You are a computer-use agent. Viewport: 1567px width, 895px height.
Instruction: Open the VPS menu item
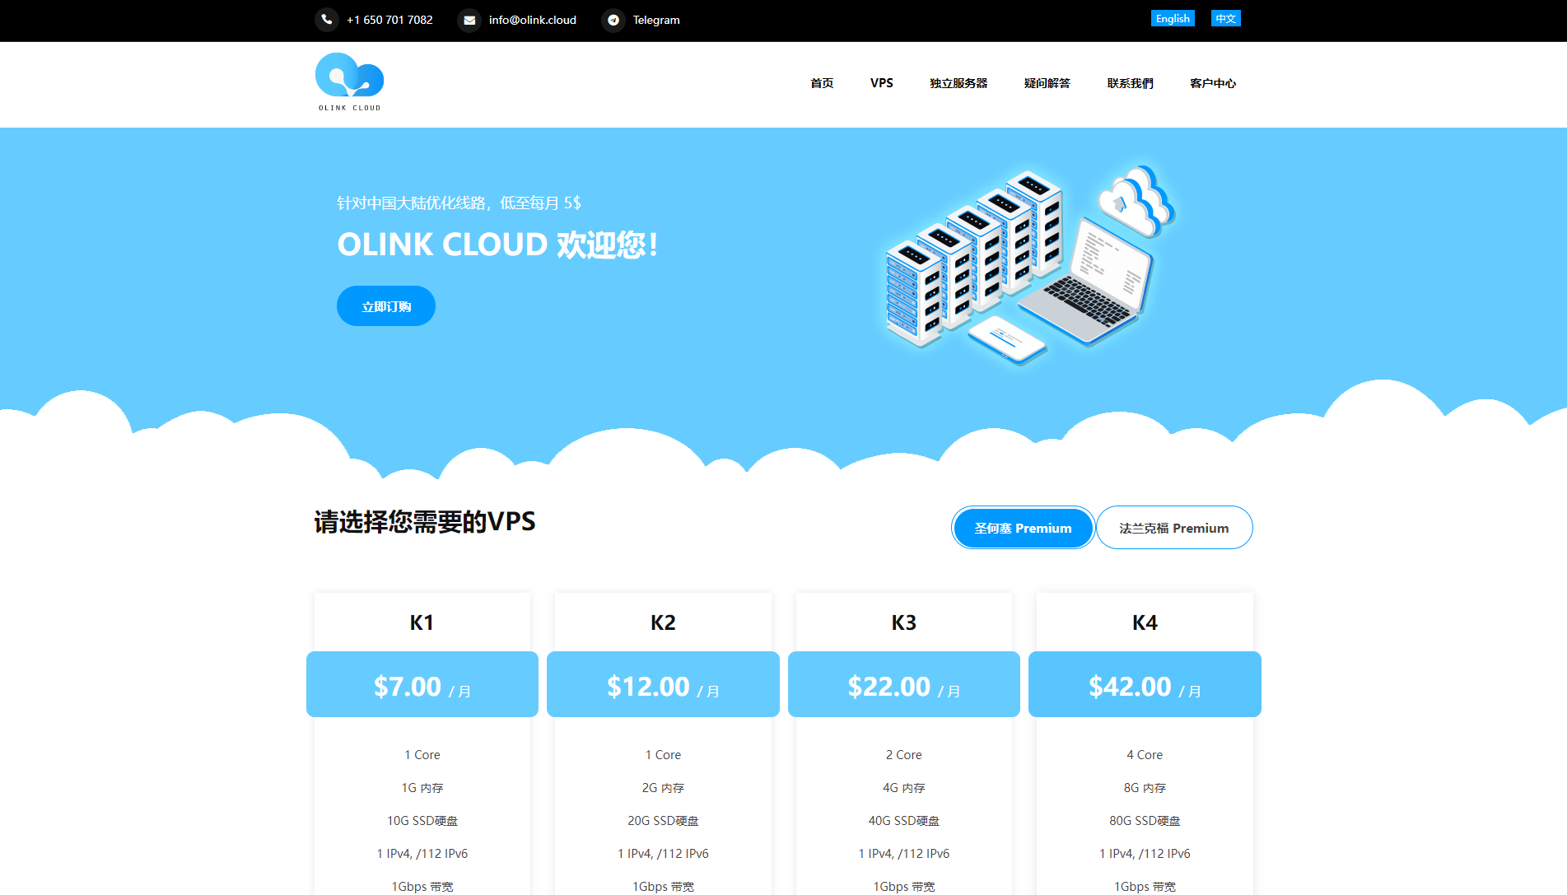coord(881,83)
